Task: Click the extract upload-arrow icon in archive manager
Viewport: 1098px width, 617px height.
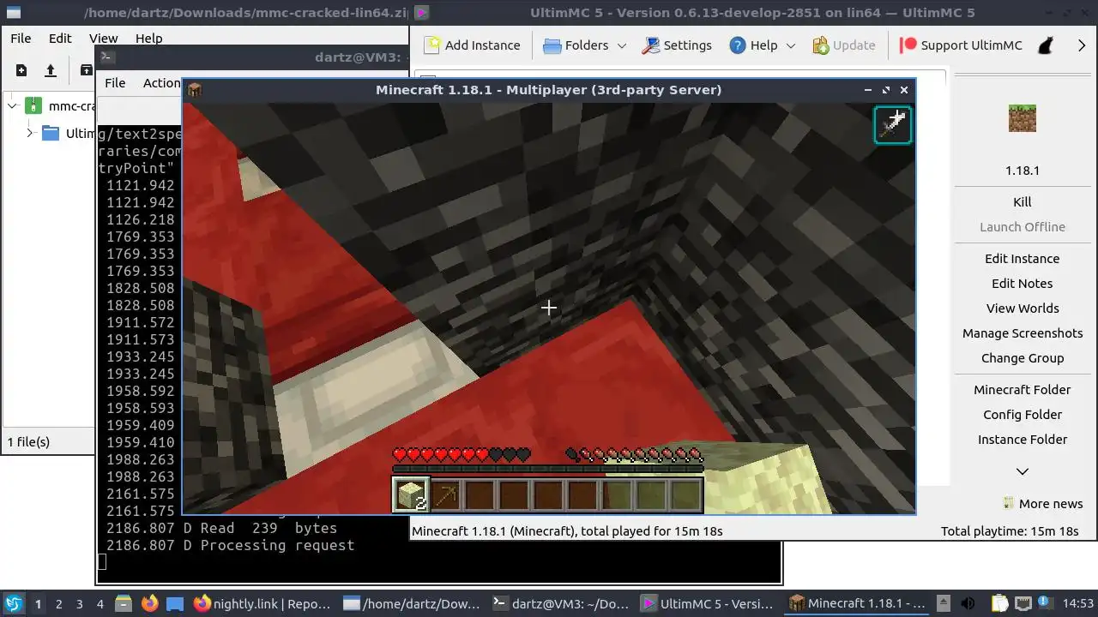Action: [x=51, y=70]
